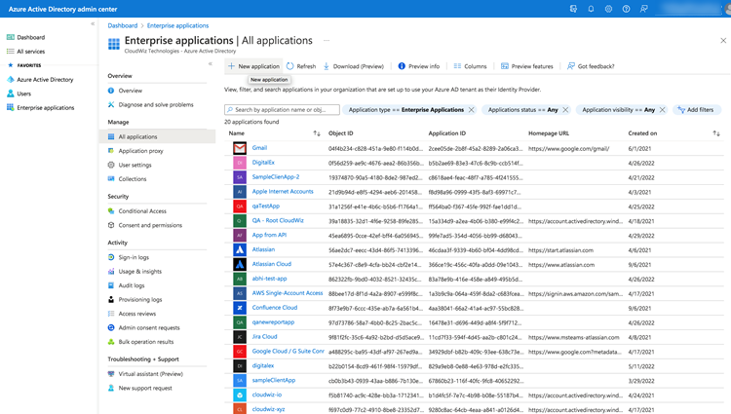The width and height of the screenshot is (731, 414).
Task: Click the help question mark icon
Action: coord(626,9)
